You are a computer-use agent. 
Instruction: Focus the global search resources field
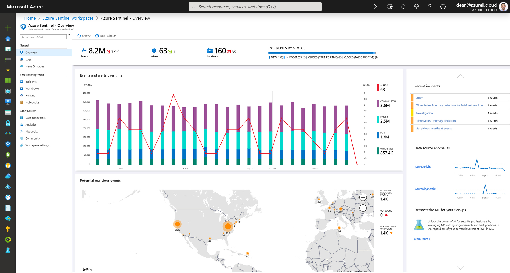click(255, 7)
